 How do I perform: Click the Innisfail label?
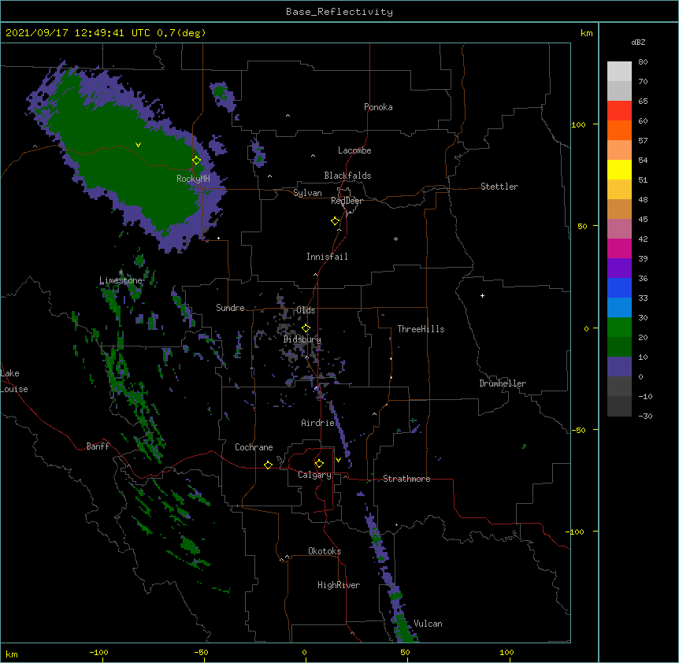(x=327, y=257)
